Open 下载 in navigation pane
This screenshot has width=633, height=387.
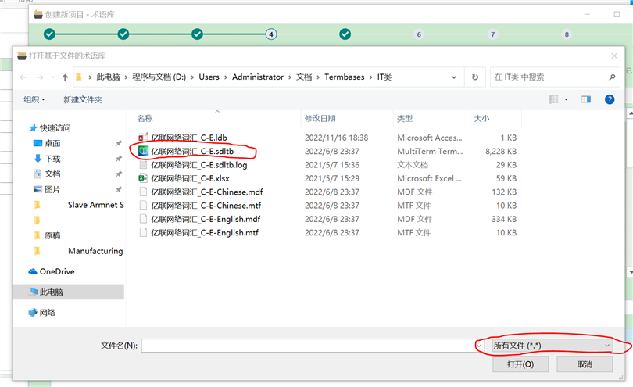[x=52, y=159]
